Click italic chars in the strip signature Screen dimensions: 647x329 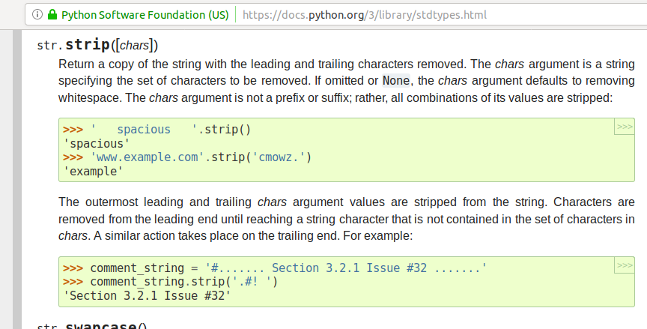point(135,45)
